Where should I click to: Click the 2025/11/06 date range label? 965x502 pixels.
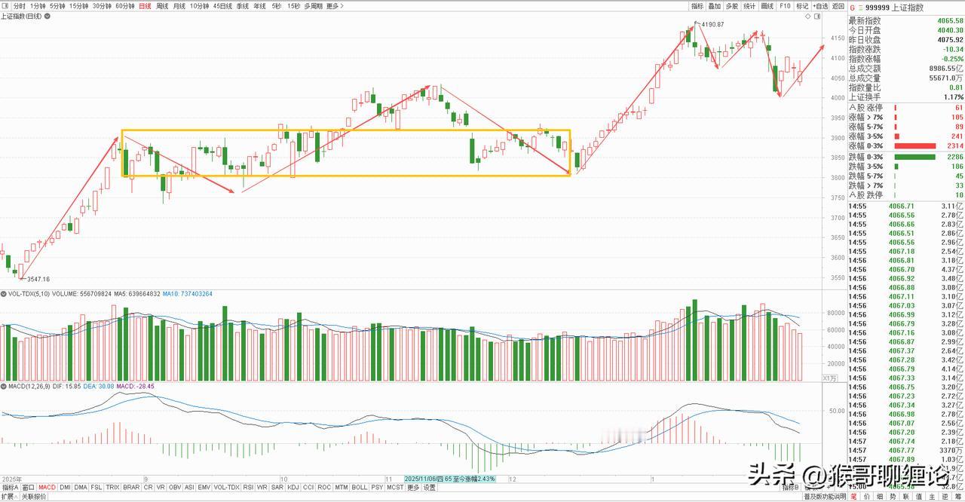pyautogui.click(x=451, y=479)
